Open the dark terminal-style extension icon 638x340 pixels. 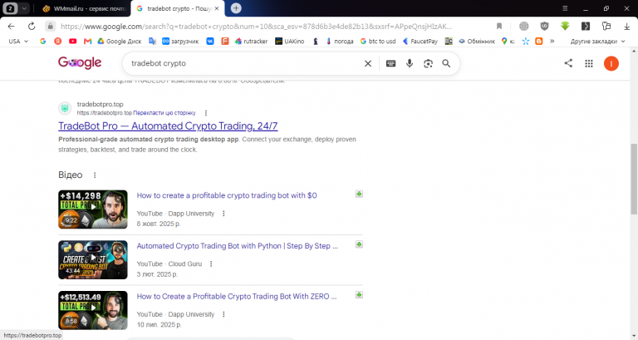586,27
